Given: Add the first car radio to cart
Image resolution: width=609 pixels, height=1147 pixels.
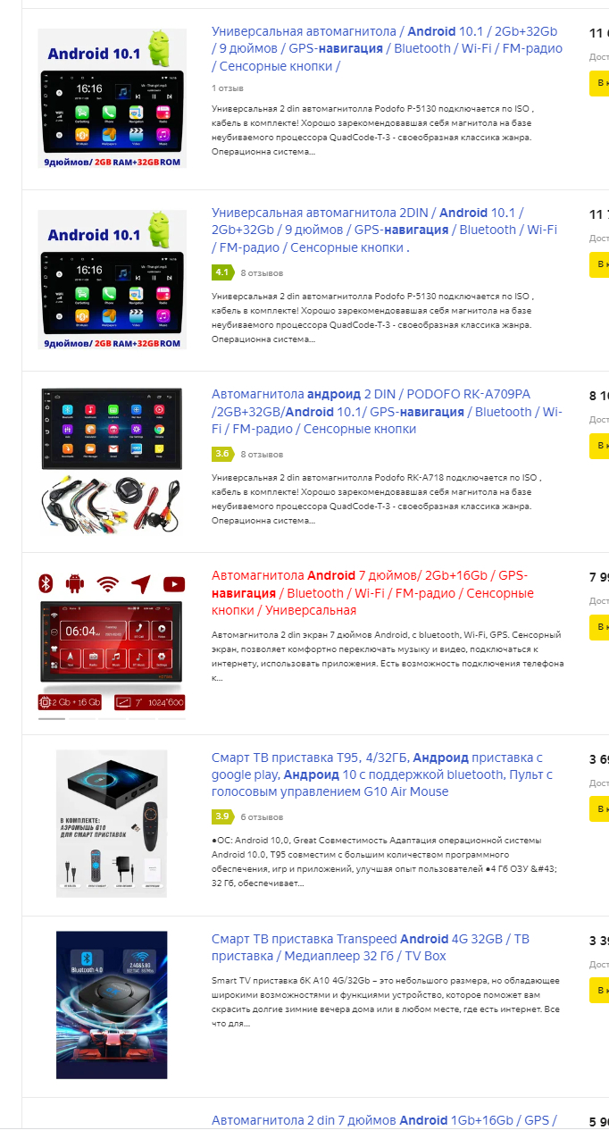Looking at the screenshot, I should coord(599,84).
